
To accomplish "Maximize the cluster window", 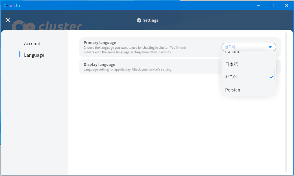I will (x=272, y=5).
